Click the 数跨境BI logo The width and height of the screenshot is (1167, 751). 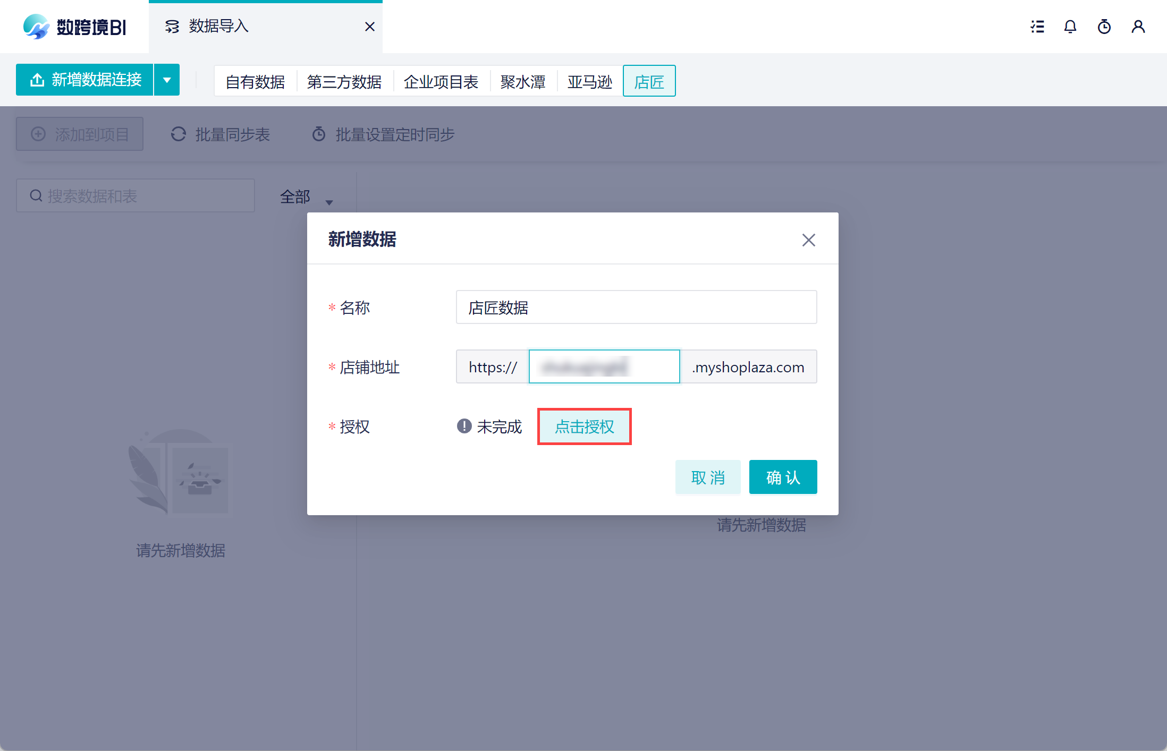click(x=75, y=27)
